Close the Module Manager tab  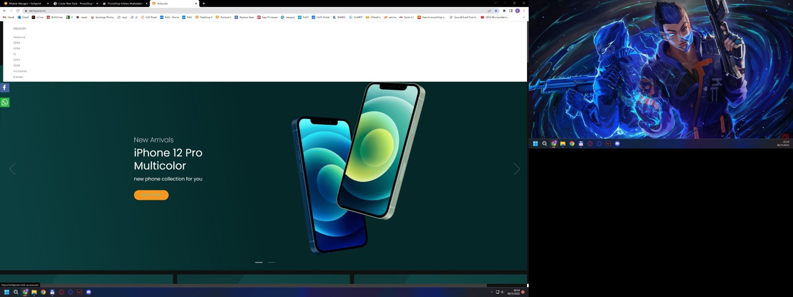pyautogui.click(x=47, y=3)
